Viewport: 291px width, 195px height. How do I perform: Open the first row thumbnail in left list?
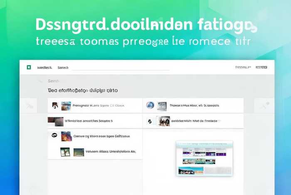tap(66, 106)
